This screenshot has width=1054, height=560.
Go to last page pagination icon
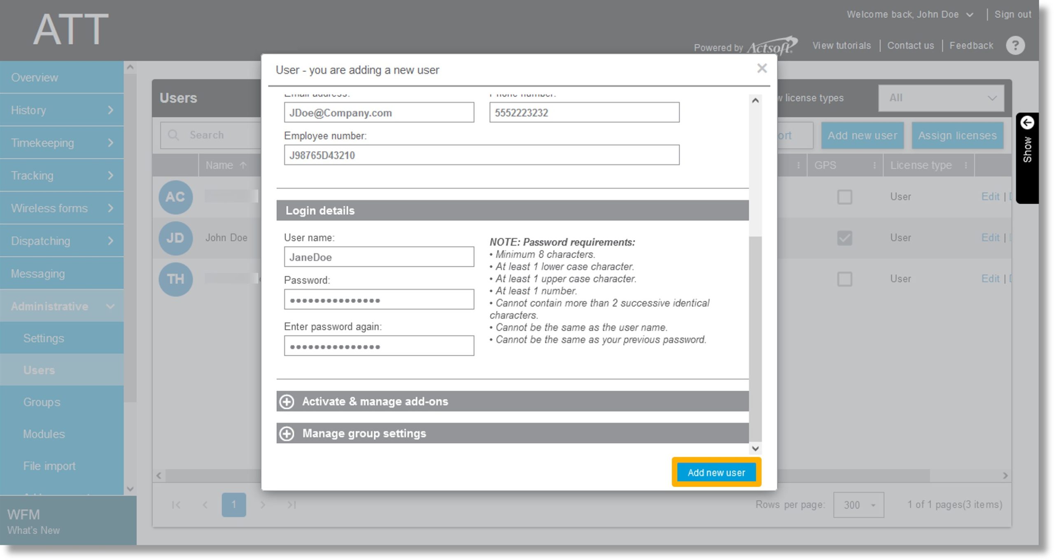coord(291,504)
